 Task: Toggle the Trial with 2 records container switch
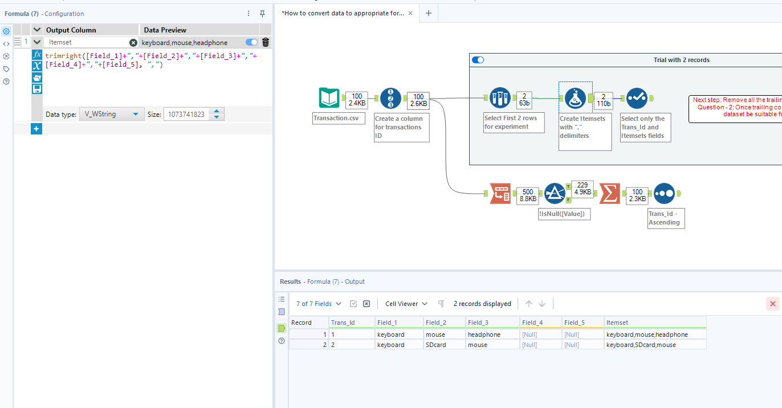click(478, 60)
